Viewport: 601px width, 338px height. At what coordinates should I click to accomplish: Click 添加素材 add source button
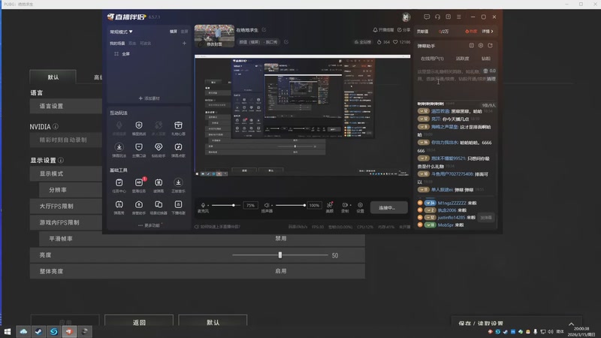pyautogui.click(x=149, y=98)
